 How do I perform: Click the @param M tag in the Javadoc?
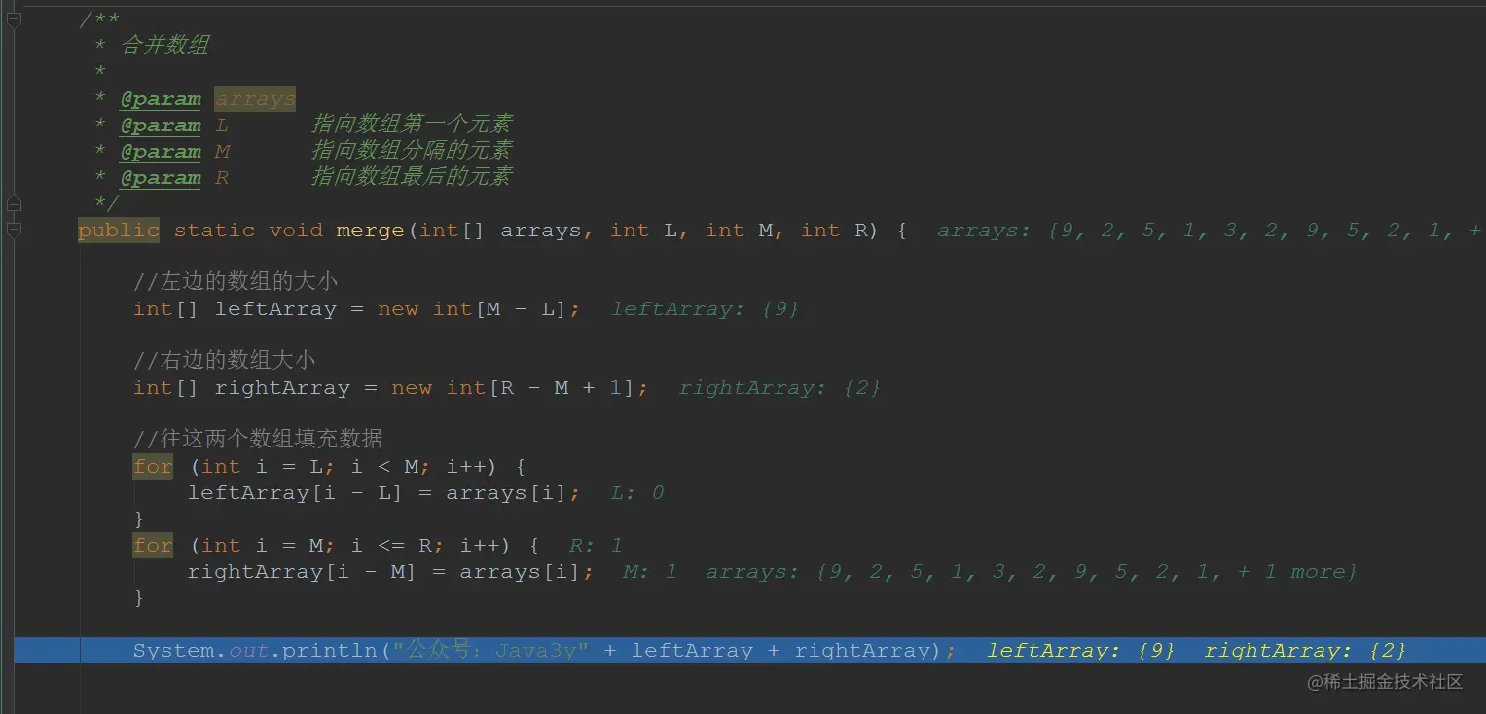tap(161, 151)
